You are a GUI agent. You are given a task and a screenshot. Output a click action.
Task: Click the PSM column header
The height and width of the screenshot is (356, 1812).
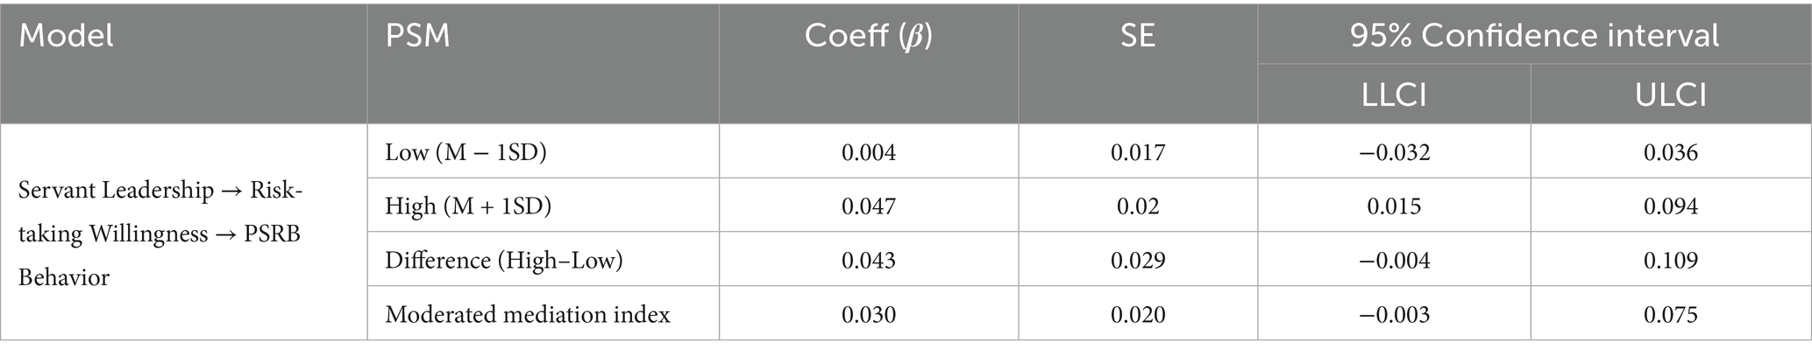point(417,37)
